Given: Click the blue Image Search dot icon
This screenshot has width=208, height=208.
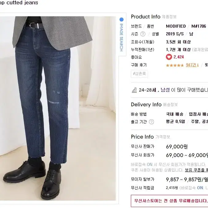Looking at the screenshot, I should 121,19.
